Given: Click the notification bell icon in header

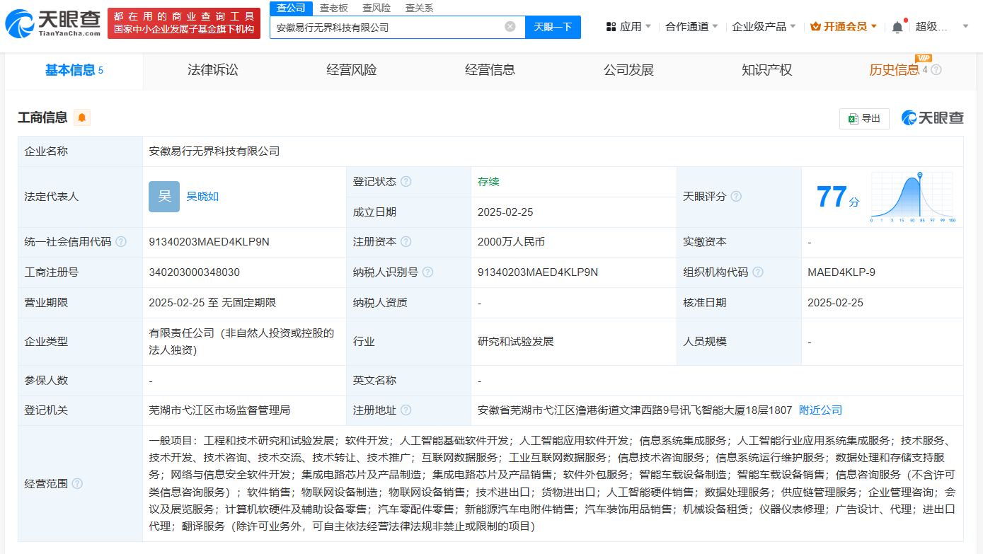Looking at the screenshot, I should point(897,27).
